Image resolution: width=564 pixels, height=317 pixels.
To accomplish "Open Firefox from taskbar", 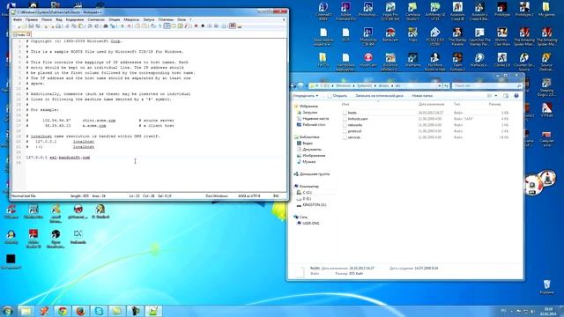I will 80,311.
